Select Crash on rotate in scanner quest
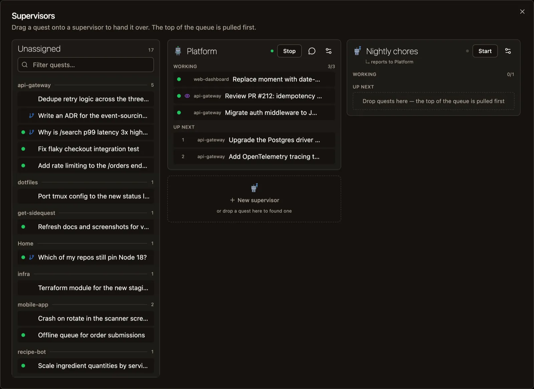534x389 pixels. click(x=86, y=319)
